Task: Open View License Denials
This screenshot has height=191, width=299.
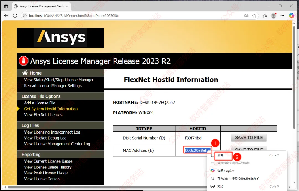Action: click(x=42, y=179)
